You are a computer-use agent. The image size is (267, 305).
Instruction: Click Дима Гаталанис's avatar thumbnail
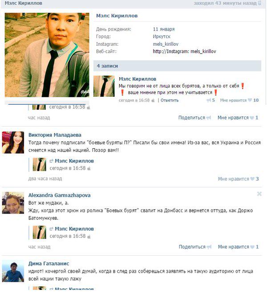[13, 271]
